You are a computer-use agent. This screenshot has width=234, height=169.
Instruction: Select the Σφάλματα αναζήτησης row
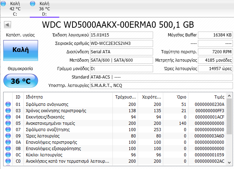[x=115, y=129]
